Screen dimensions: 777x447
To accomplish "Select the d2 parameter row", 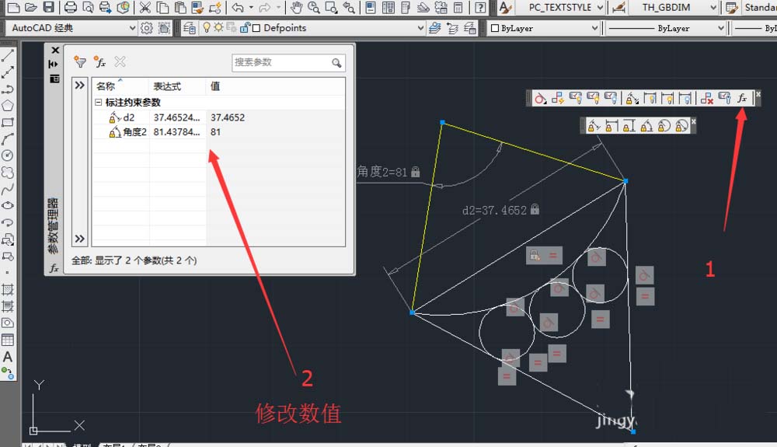I will point(218,117).
